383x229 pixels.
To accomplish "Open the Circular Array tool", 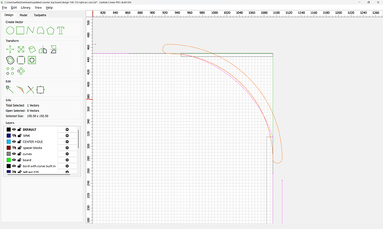I will [21, 71].
